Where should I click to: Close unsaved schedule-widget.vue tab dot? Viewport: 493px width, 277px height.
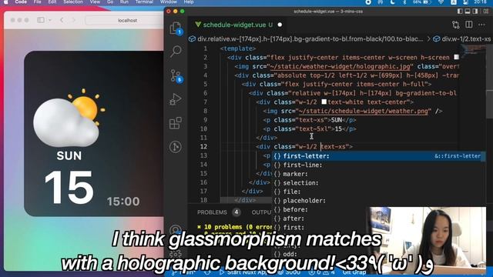280,25
